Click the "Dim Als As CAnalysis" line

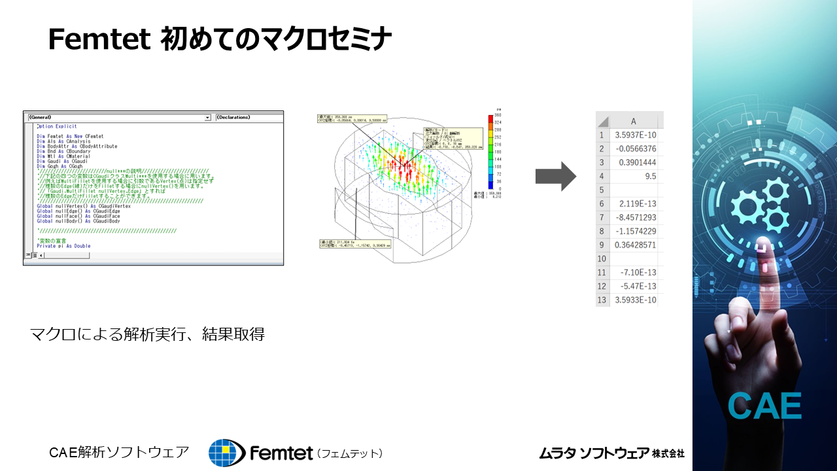(x=63, y=141)
